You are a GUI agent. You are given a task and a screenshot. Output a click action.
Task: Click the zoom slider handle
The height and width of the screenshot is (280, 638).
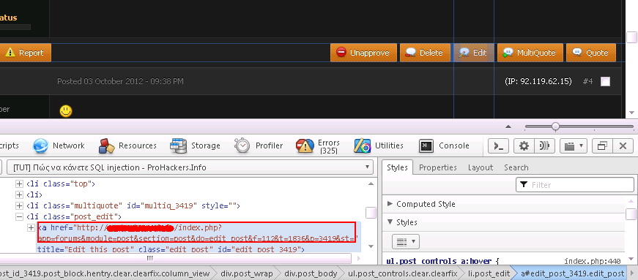pos(555,126)
